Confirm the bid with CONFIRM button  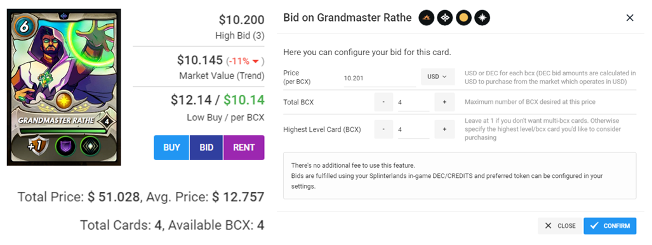609,226
